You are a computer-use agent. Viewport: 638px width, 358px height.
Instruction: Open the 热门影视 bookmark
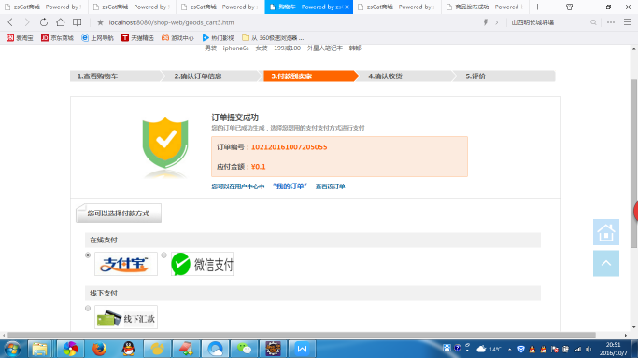[218, 37]
